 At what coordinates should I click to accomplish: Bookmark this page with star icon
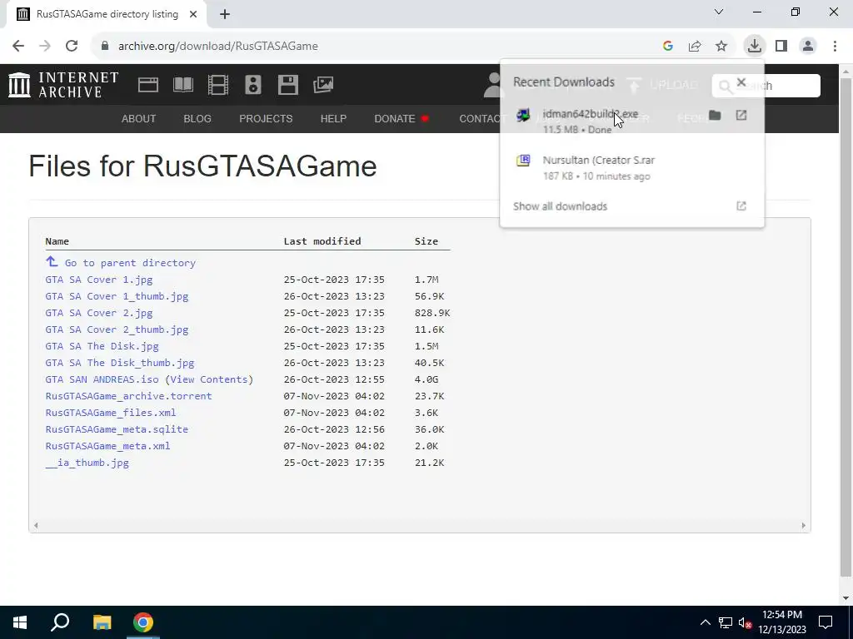[721, 46]
